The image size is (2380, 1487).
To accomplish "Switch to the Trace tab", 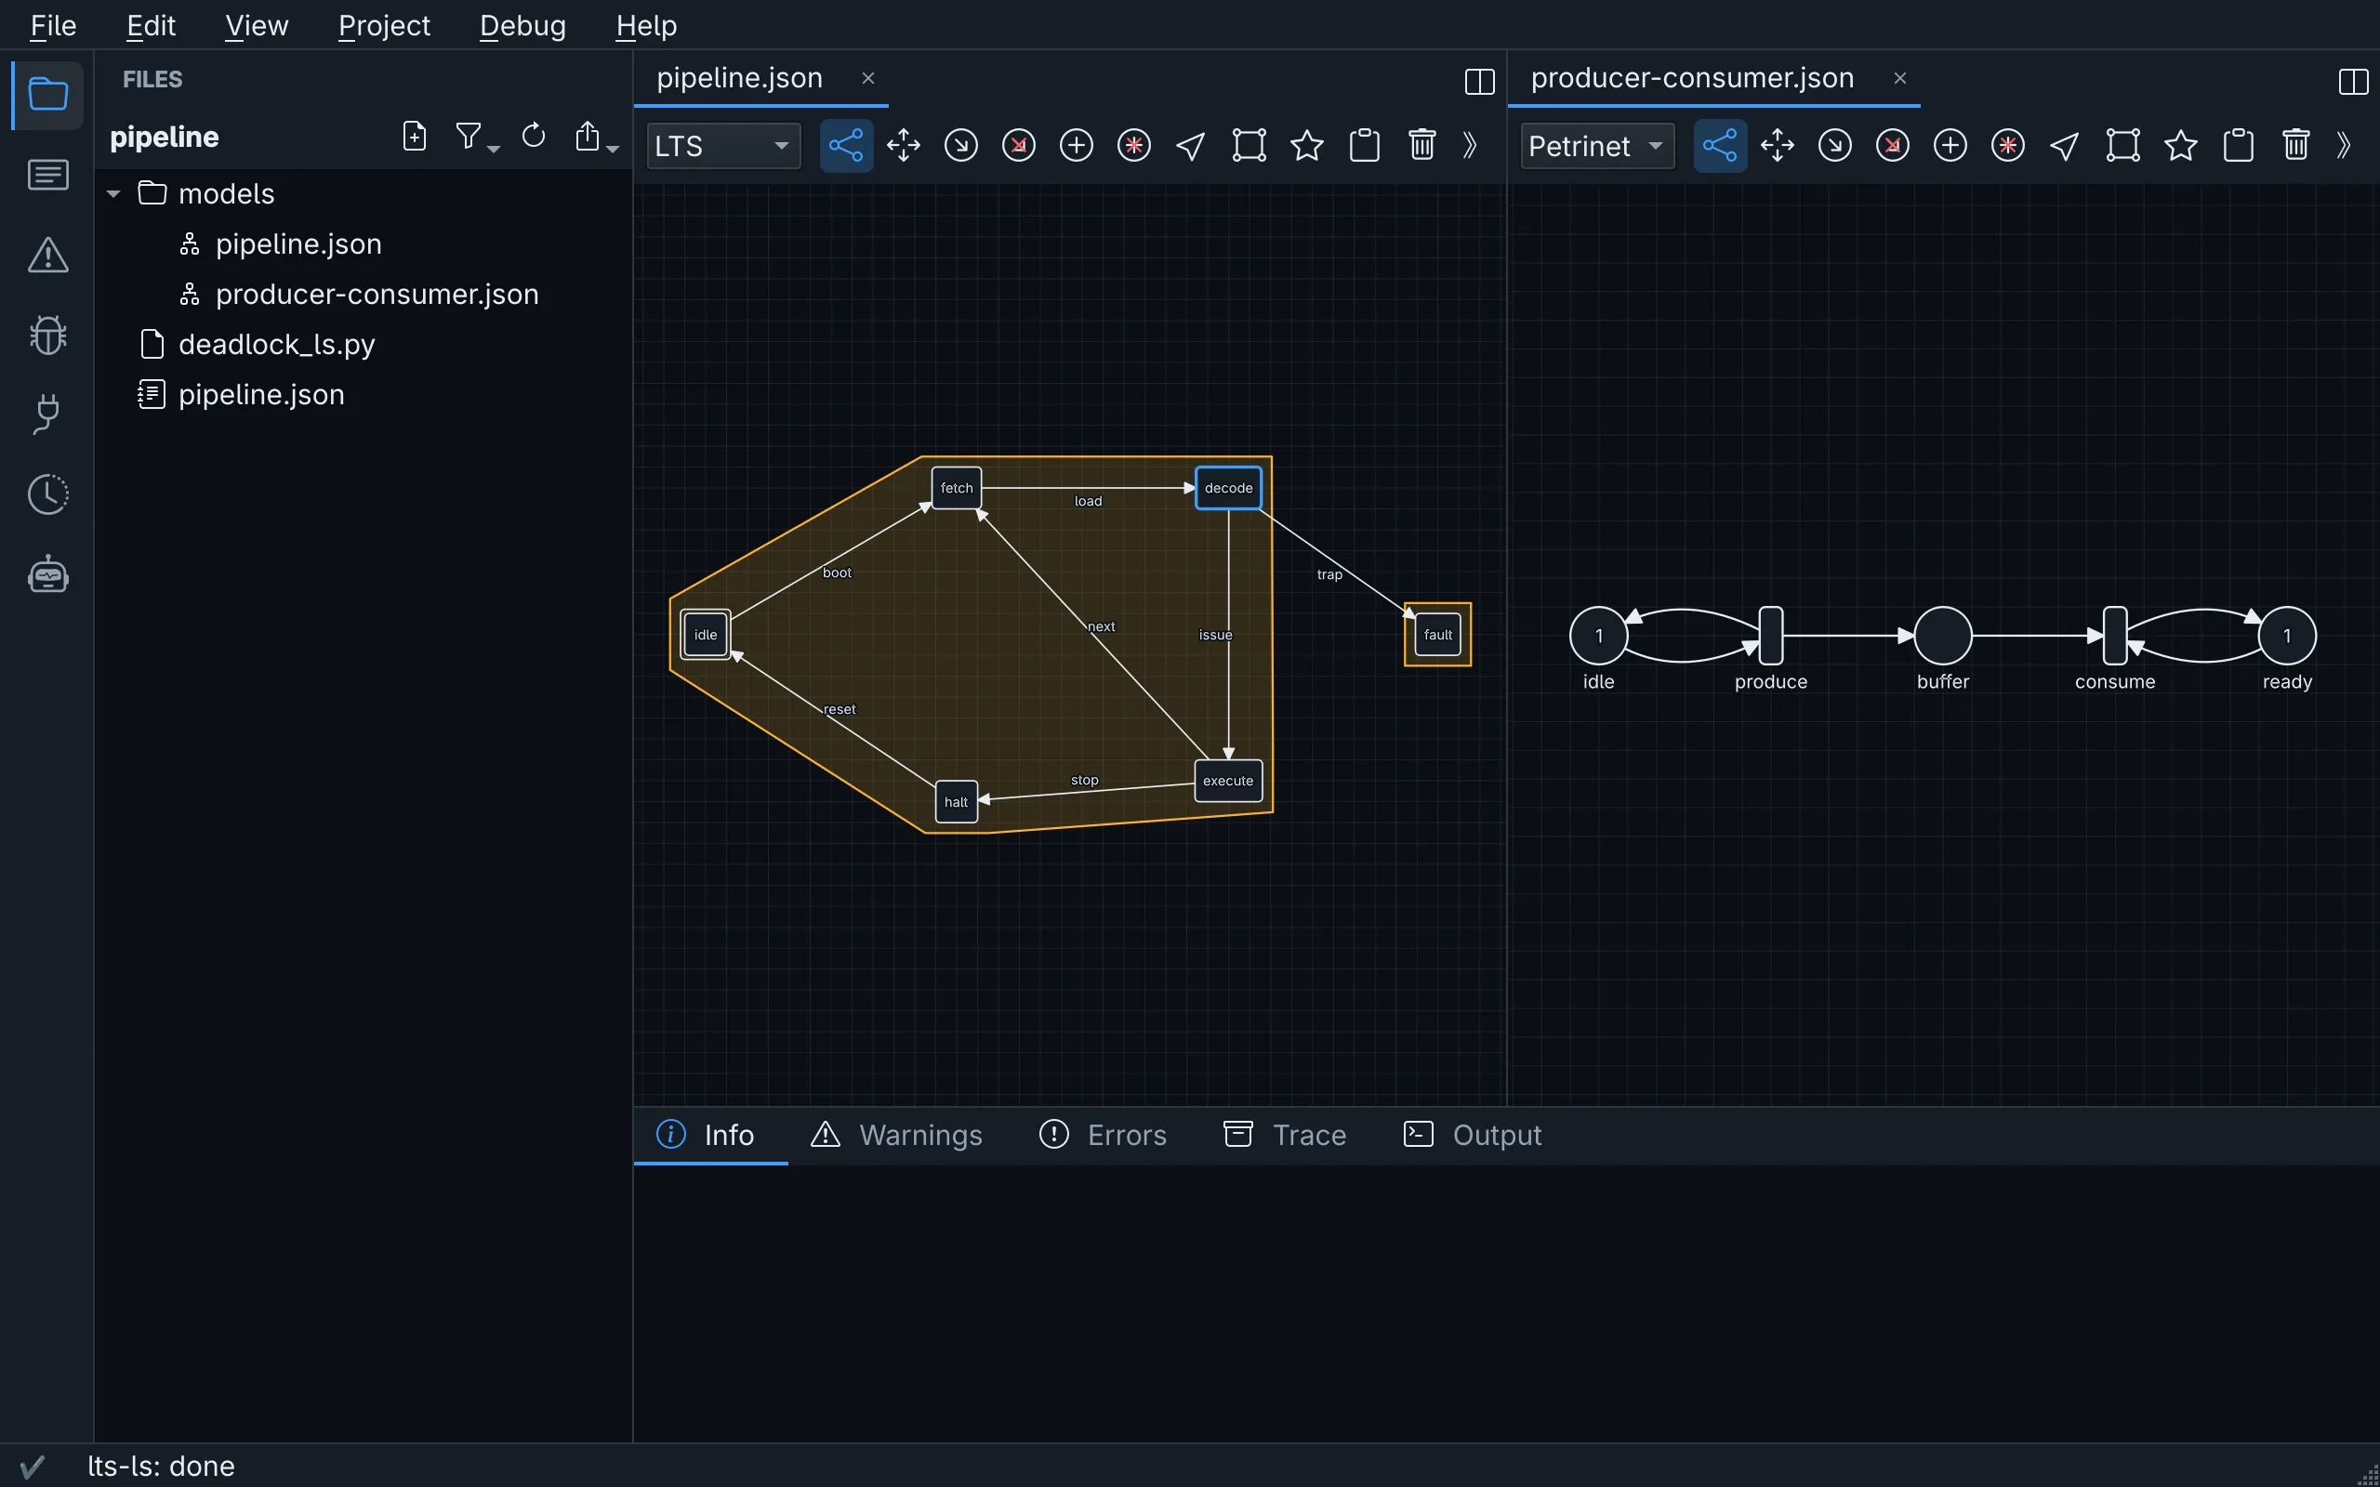I will 1285,1135.
